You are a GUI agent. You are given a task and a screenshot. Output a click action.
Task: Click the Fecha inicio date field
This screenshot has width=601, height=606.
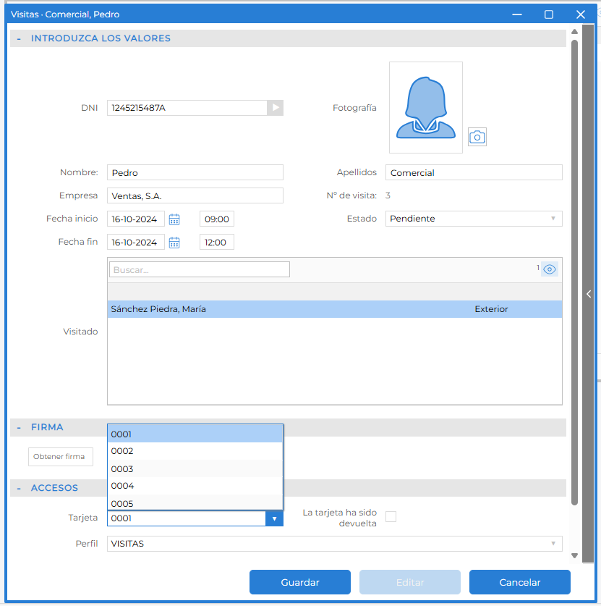click(136, 219)
